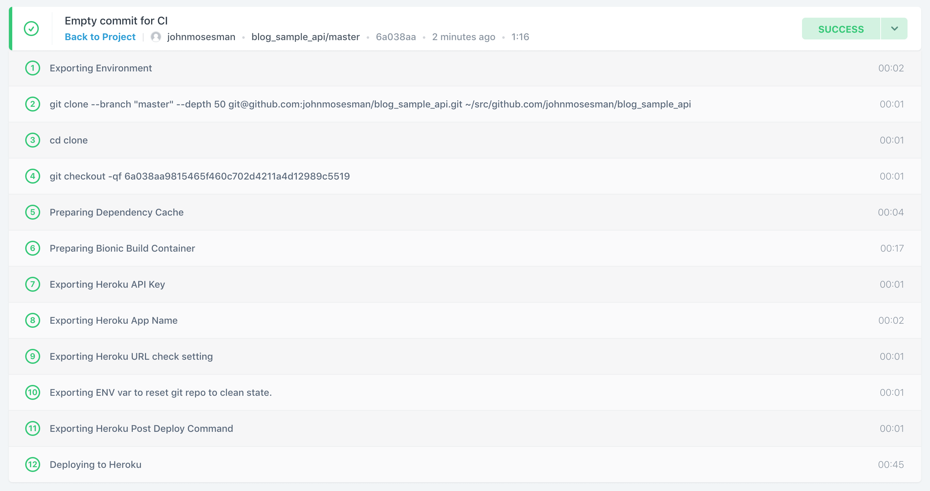930x491 pixels.
Task: Expand Exporting ENV var to reset git repo
Action: 465,393
